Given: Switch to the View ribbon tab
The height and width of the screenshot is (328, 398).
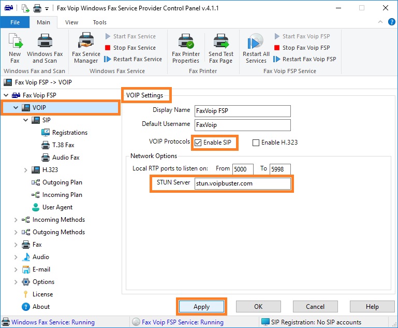Looking at the screenshot, I should click(x=71, y=22).
